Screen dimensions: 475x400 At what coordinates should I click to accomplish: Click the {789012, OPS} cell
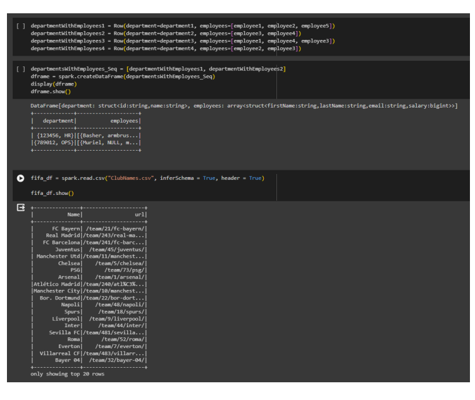pyautogui.click(x=54, y=143)
